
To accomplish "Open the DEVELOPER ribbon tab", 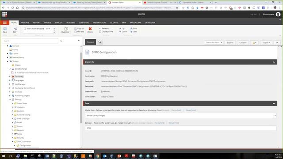I will point(150,23).
